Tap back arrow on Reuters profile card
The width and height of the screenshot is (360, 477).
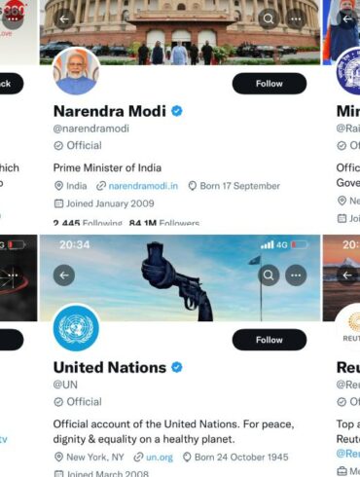(x=347, y=275)
